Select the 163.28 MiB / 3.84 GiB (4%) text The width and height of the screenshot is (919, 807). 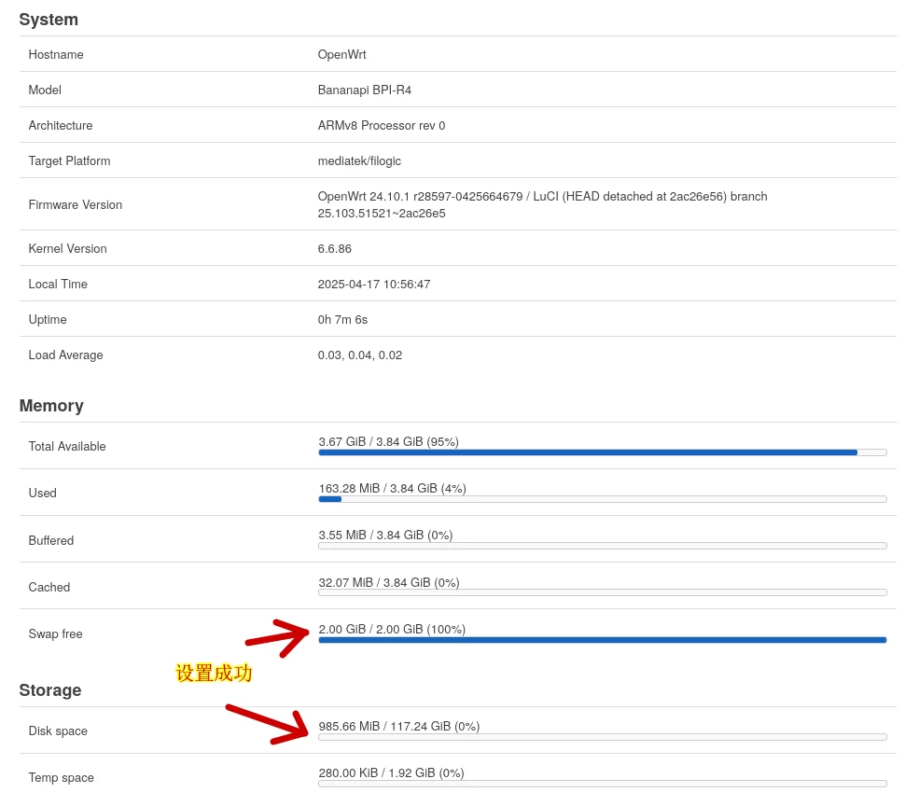(392, 488)
